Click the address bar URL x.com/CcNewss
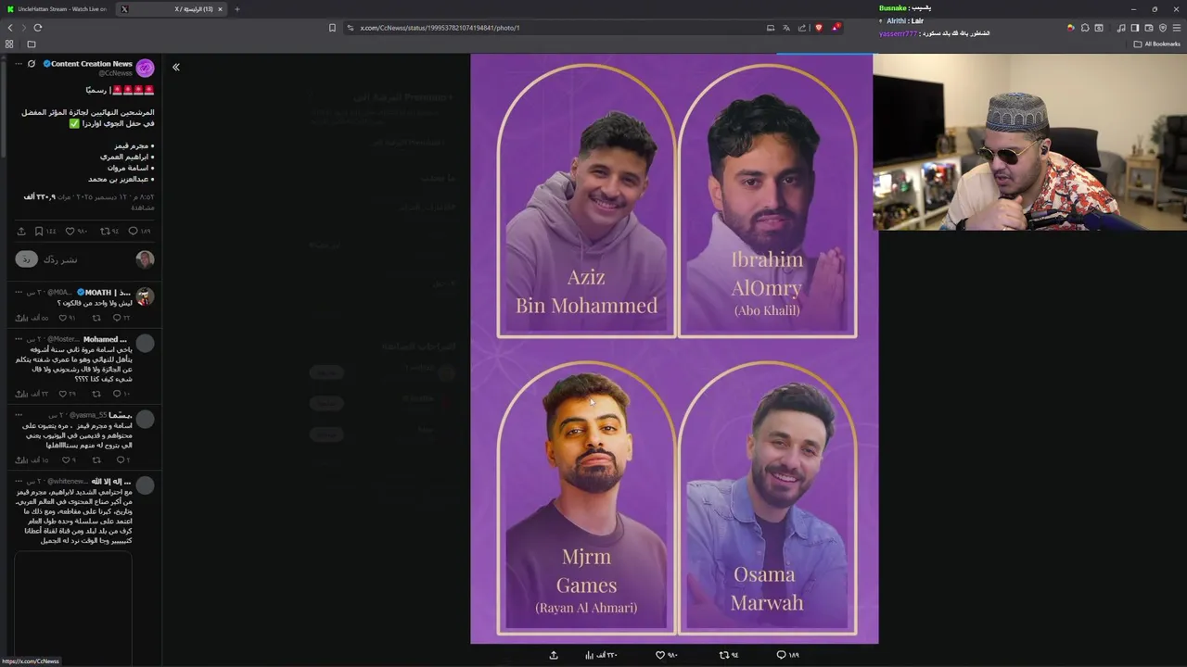The width and height of the screenshot is (1187, 667). point(440,28)
